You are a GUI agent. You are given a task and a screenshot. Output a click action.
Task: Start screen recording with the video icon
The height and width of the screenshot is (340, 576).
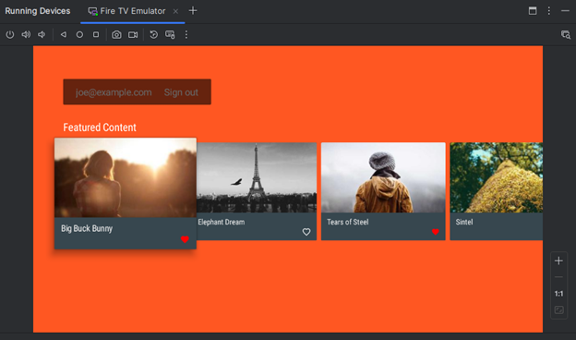tap(133, 34)
